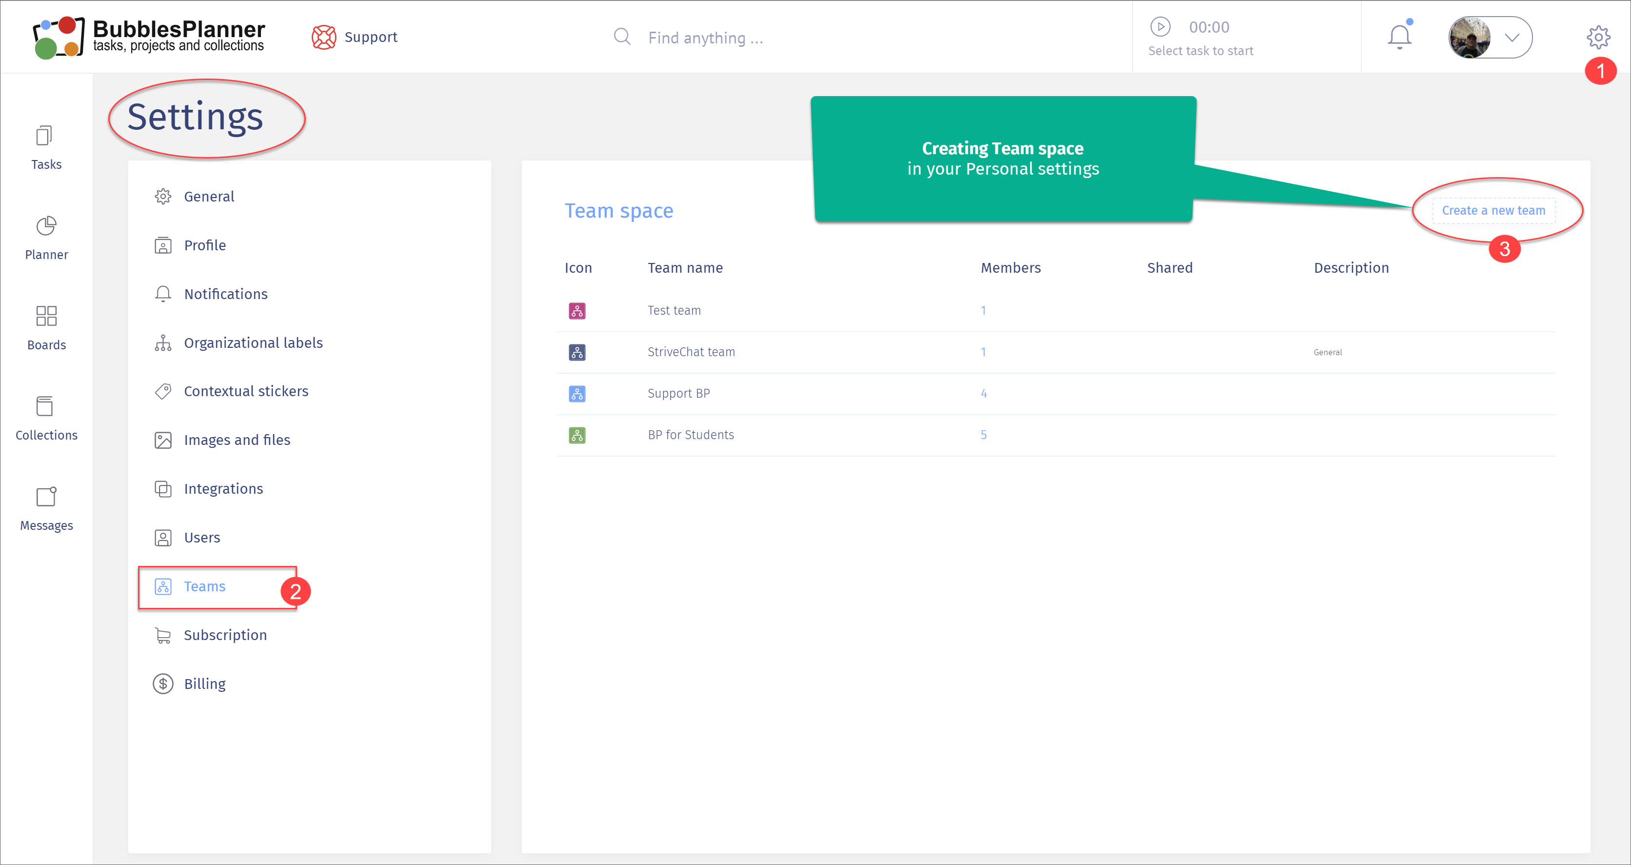Click the search magnifier icon
The width and height of the screenshot is (1631, 865).
tap(622, 37)
